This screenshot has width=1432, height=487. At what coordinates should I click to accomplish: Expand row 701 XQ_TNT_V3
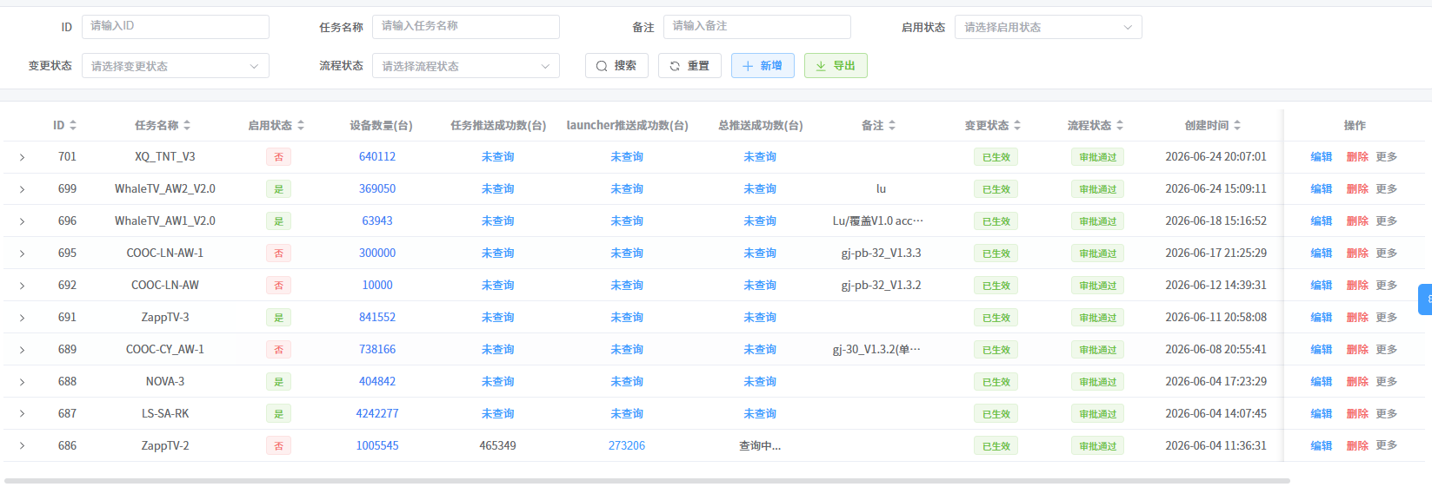pyautogui.click(x=22, y=157)
